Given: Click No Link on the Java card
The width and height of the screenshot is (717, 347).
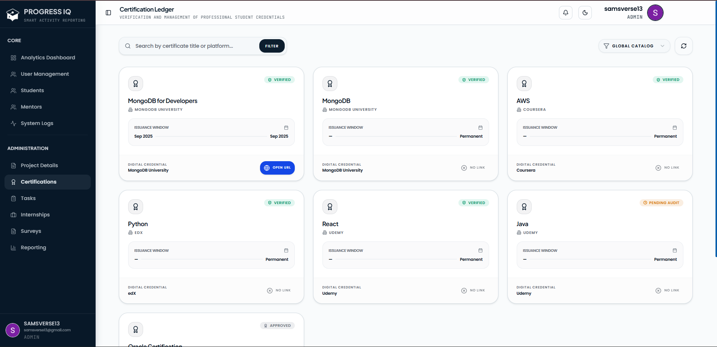Looking at the screenshot, I should click(x=667, y=291).
